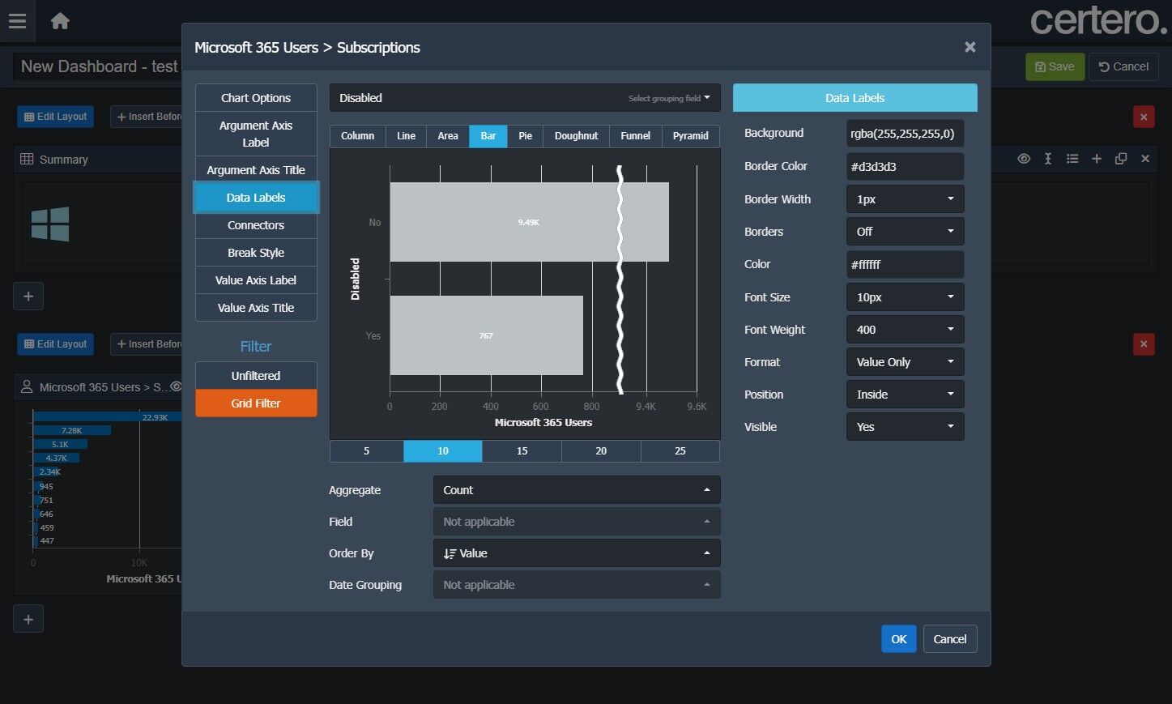1172x704 pixels.
Task: Switch chart type to Pyramid
Action: (691, 136)
